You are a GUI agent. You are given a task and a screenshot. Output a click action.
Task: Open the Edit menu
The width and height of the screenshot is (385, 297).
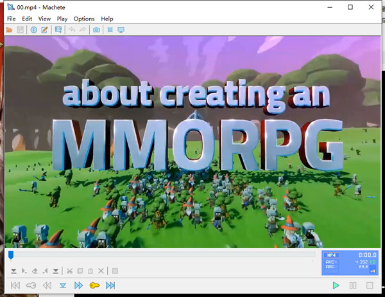27,19
